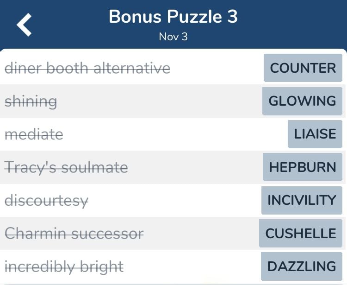Tap the Bonus Puzzle 3 title

tap(173, 17)
